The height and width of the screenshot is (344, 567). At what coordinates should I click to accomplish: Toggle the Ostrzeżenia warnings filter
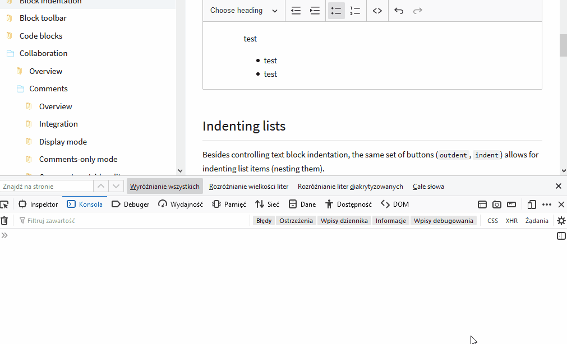point(296,221)
